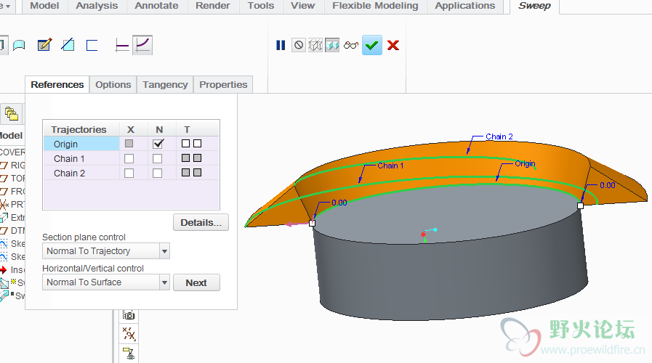Viewport: 652px width, 363px height.
Task: Cancel the sweep with red X
Action: click(x=393, y=45)
